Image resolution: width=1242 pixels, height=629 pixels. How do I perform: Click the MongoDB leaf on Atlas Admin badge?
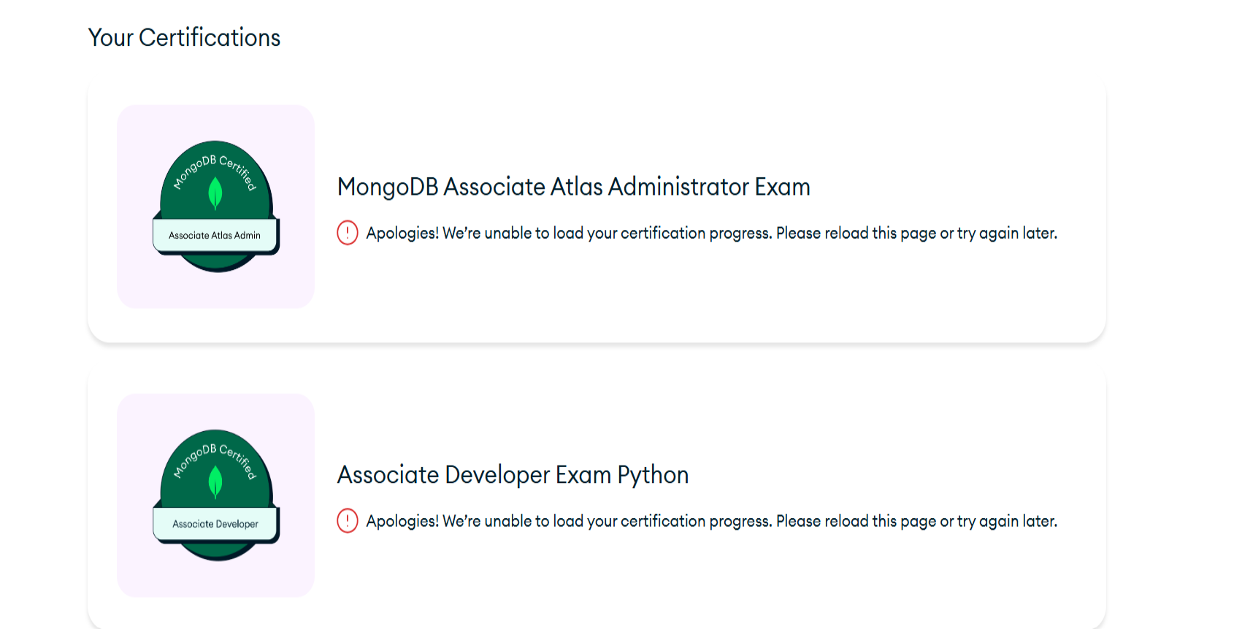(x=215, y=193)
